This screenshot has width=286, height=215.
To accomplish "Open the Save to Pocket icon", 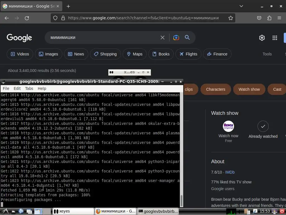I will point(259,18).
